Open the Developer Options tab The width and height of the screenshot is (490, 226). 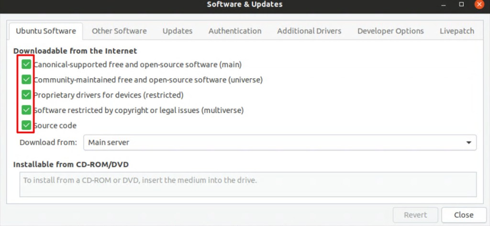390,31
